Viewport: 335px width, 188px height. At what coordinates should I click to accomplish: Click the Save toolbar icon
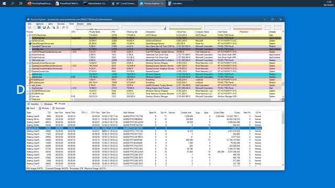click(x=29, y=28)
